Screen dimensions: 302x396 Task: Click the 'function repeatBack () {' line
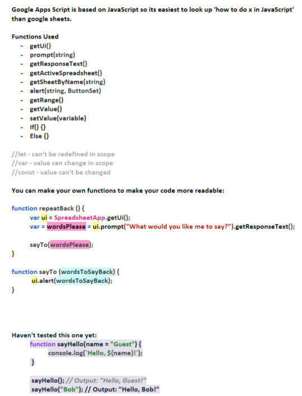(x=48, y=208)
